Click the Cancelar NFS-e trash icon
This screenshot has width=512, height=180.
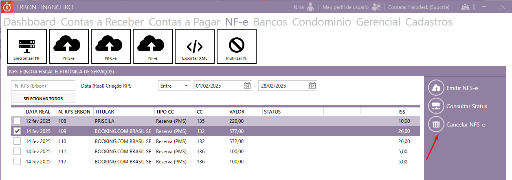pyautogui.click(x=436, y=124)
